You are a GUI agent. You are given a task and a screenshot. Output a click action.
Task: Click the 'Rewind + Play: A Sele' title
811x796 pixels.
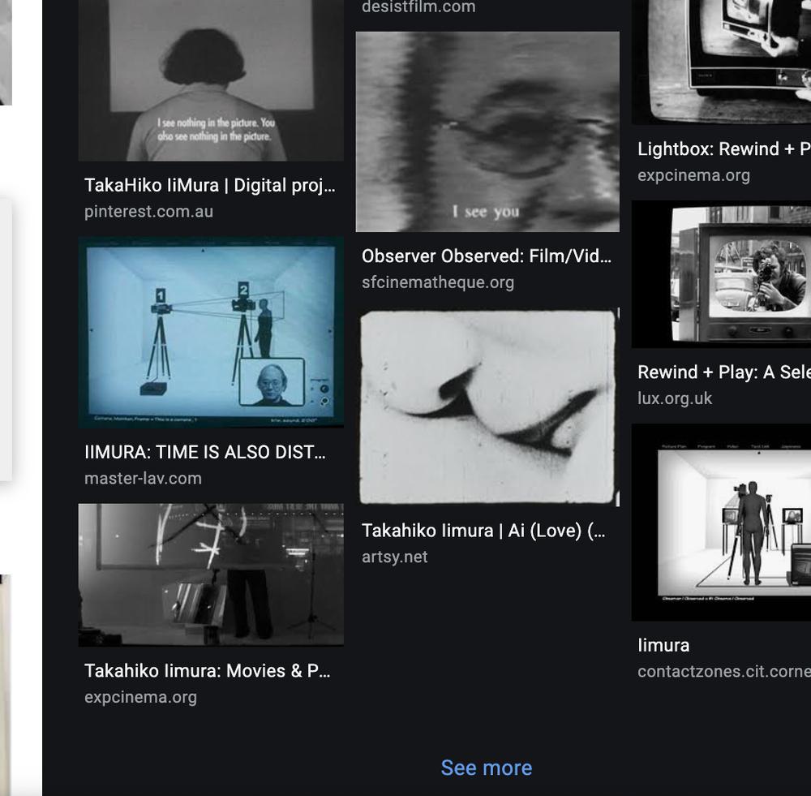tap(724, 372)
